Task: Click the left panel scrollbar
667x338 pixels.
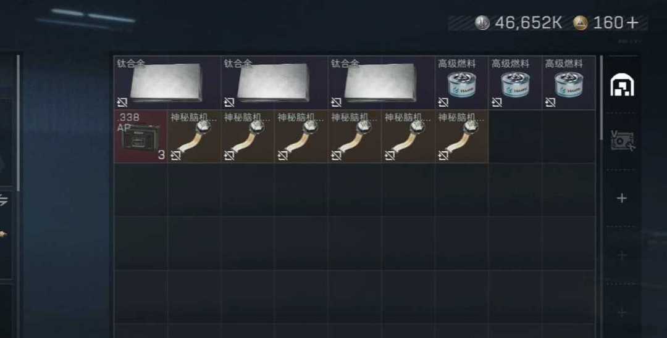Action: [x=19, y=123]
